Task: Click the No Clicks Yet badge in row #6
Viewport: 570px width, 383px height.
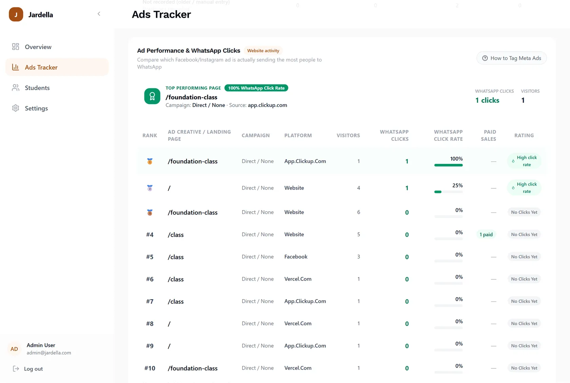Action: tap(524, 279)
